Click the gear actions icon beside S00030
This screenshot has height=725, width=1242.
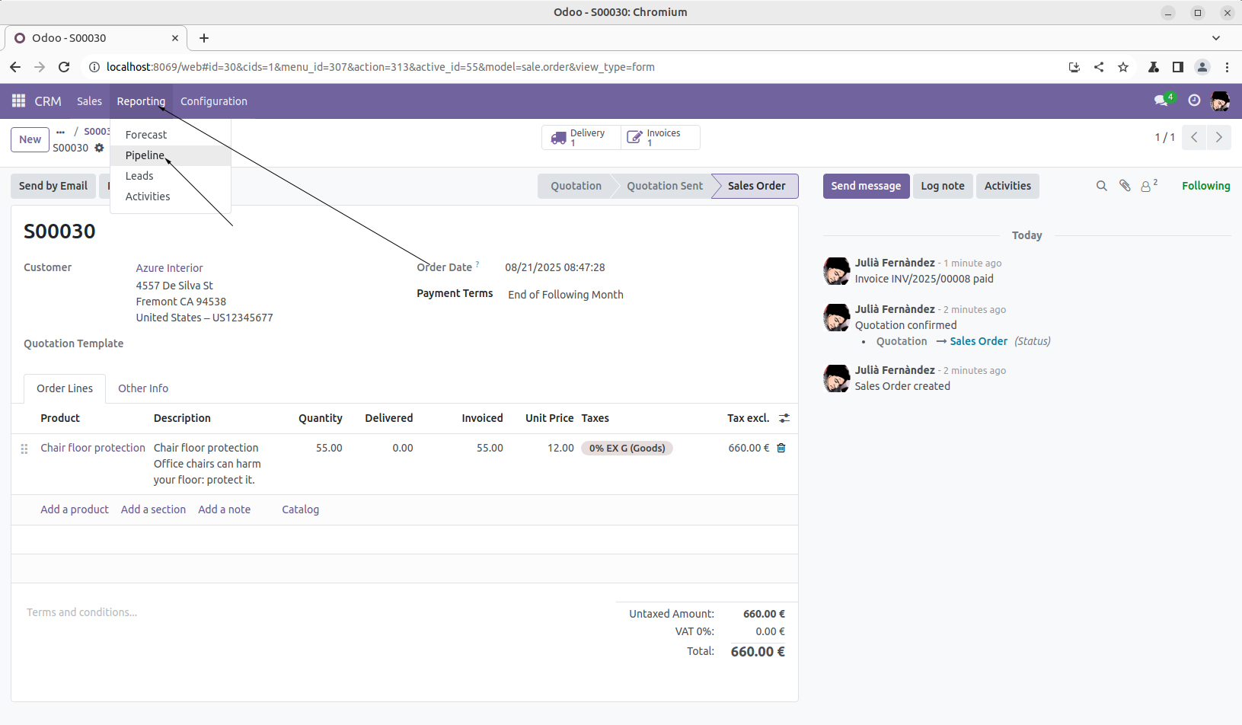pos(99,148)
